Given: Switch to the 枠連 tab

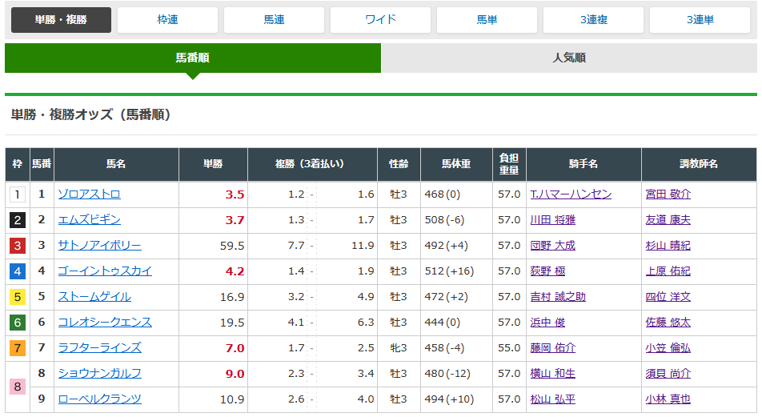Looking at the screenshot, I should point(167,20).
